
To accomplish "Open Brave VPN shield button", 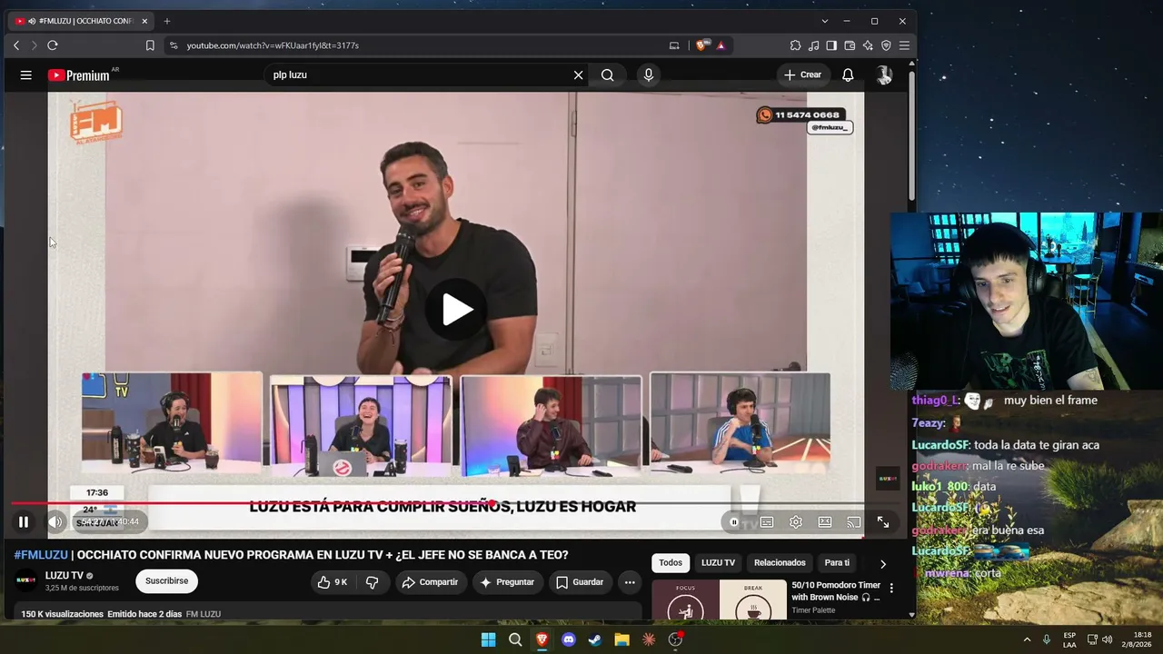I will pyautogui.click(x=886, y=45).
